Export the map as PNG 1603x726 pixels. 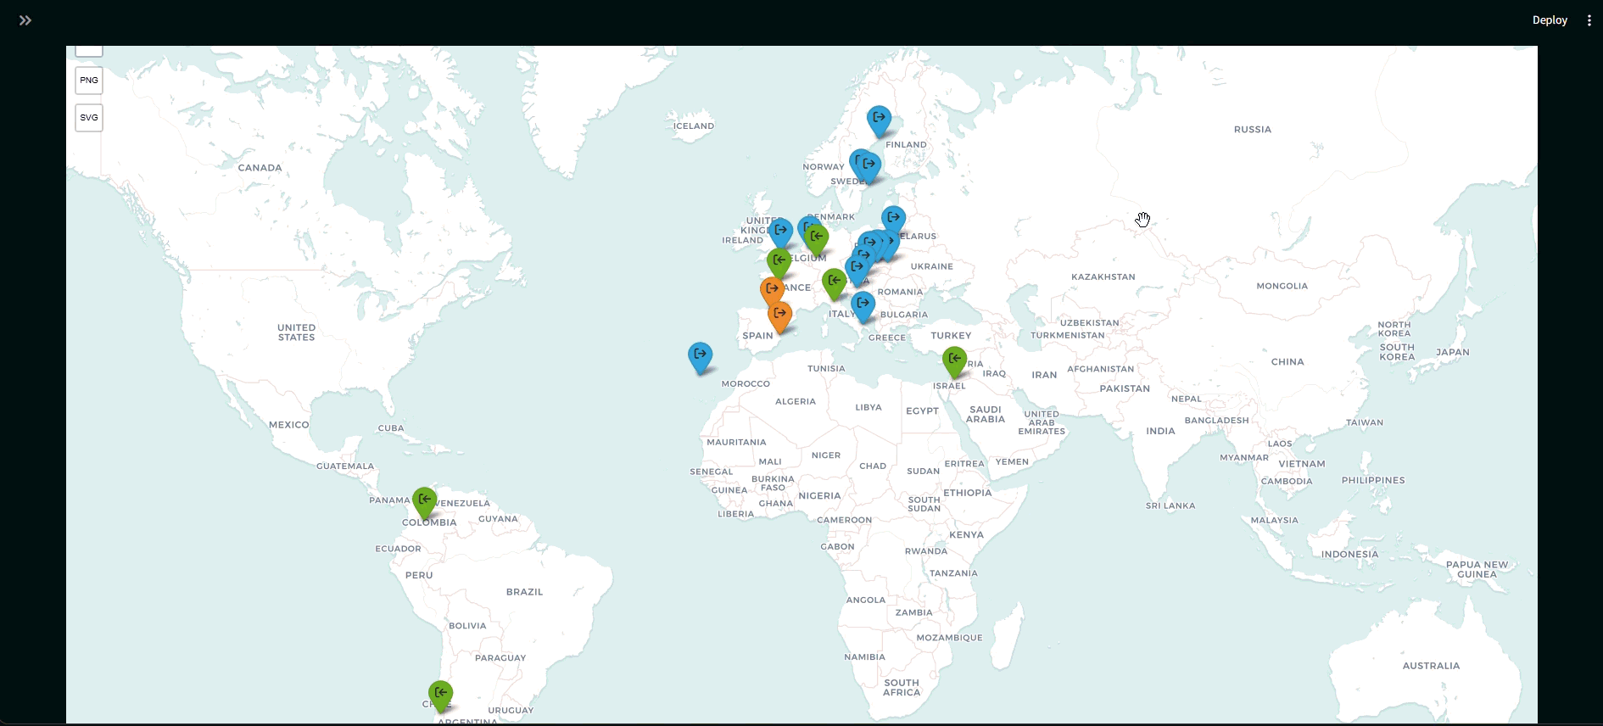[x=89, y=81]
